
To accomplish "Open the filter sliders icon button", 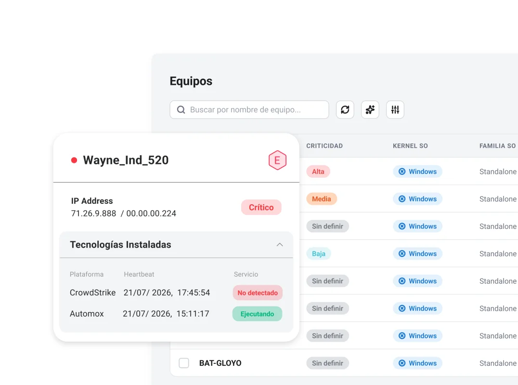I will pos(395,109).
